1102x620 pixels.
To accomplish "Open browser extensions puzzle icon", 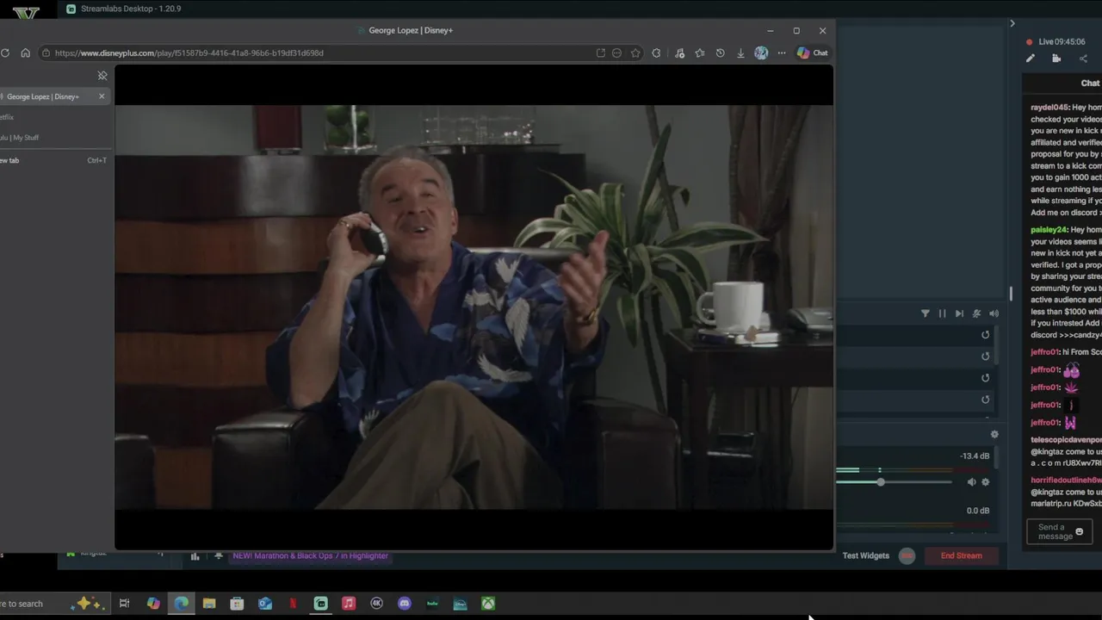I will pyautogui.click(x=656, y=53).
